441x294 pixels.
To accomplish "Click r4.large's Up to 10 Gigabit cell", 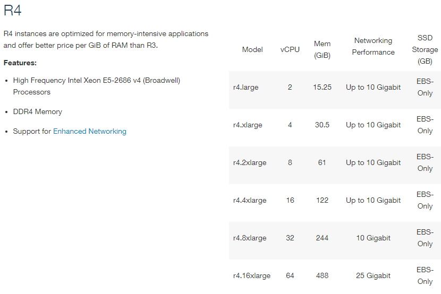I will pos(373,88).
